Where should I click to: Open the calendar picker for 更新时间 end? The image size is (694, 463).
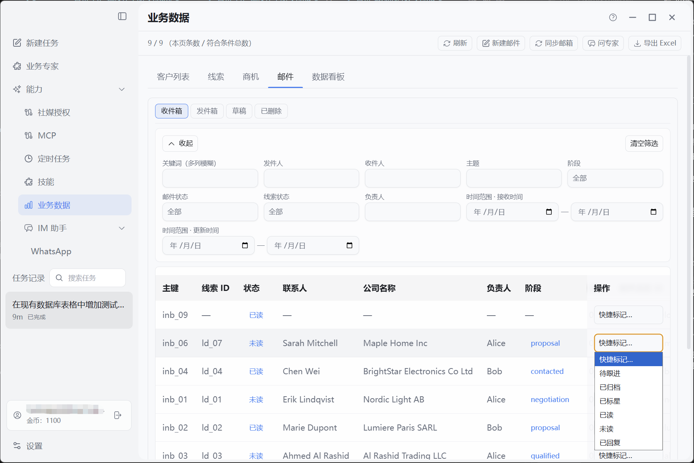pyautogui.click(x=350, y=245)
